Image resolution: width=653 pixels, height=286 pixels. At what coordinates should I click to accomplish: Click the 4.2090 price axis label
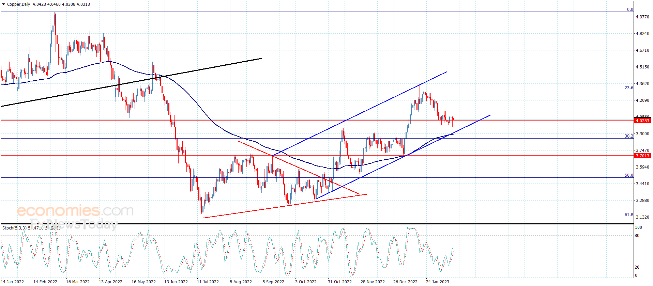(642, 100)
